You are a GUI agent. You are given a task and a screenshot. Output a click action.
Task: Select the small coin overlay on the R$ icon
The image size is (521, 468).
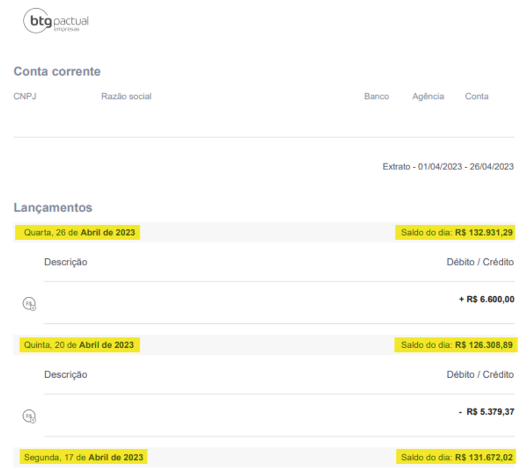tap(33, 307)
